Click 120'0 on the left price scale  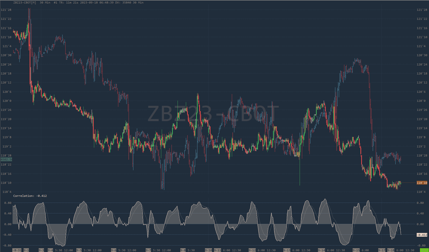[x=7, y=101]
